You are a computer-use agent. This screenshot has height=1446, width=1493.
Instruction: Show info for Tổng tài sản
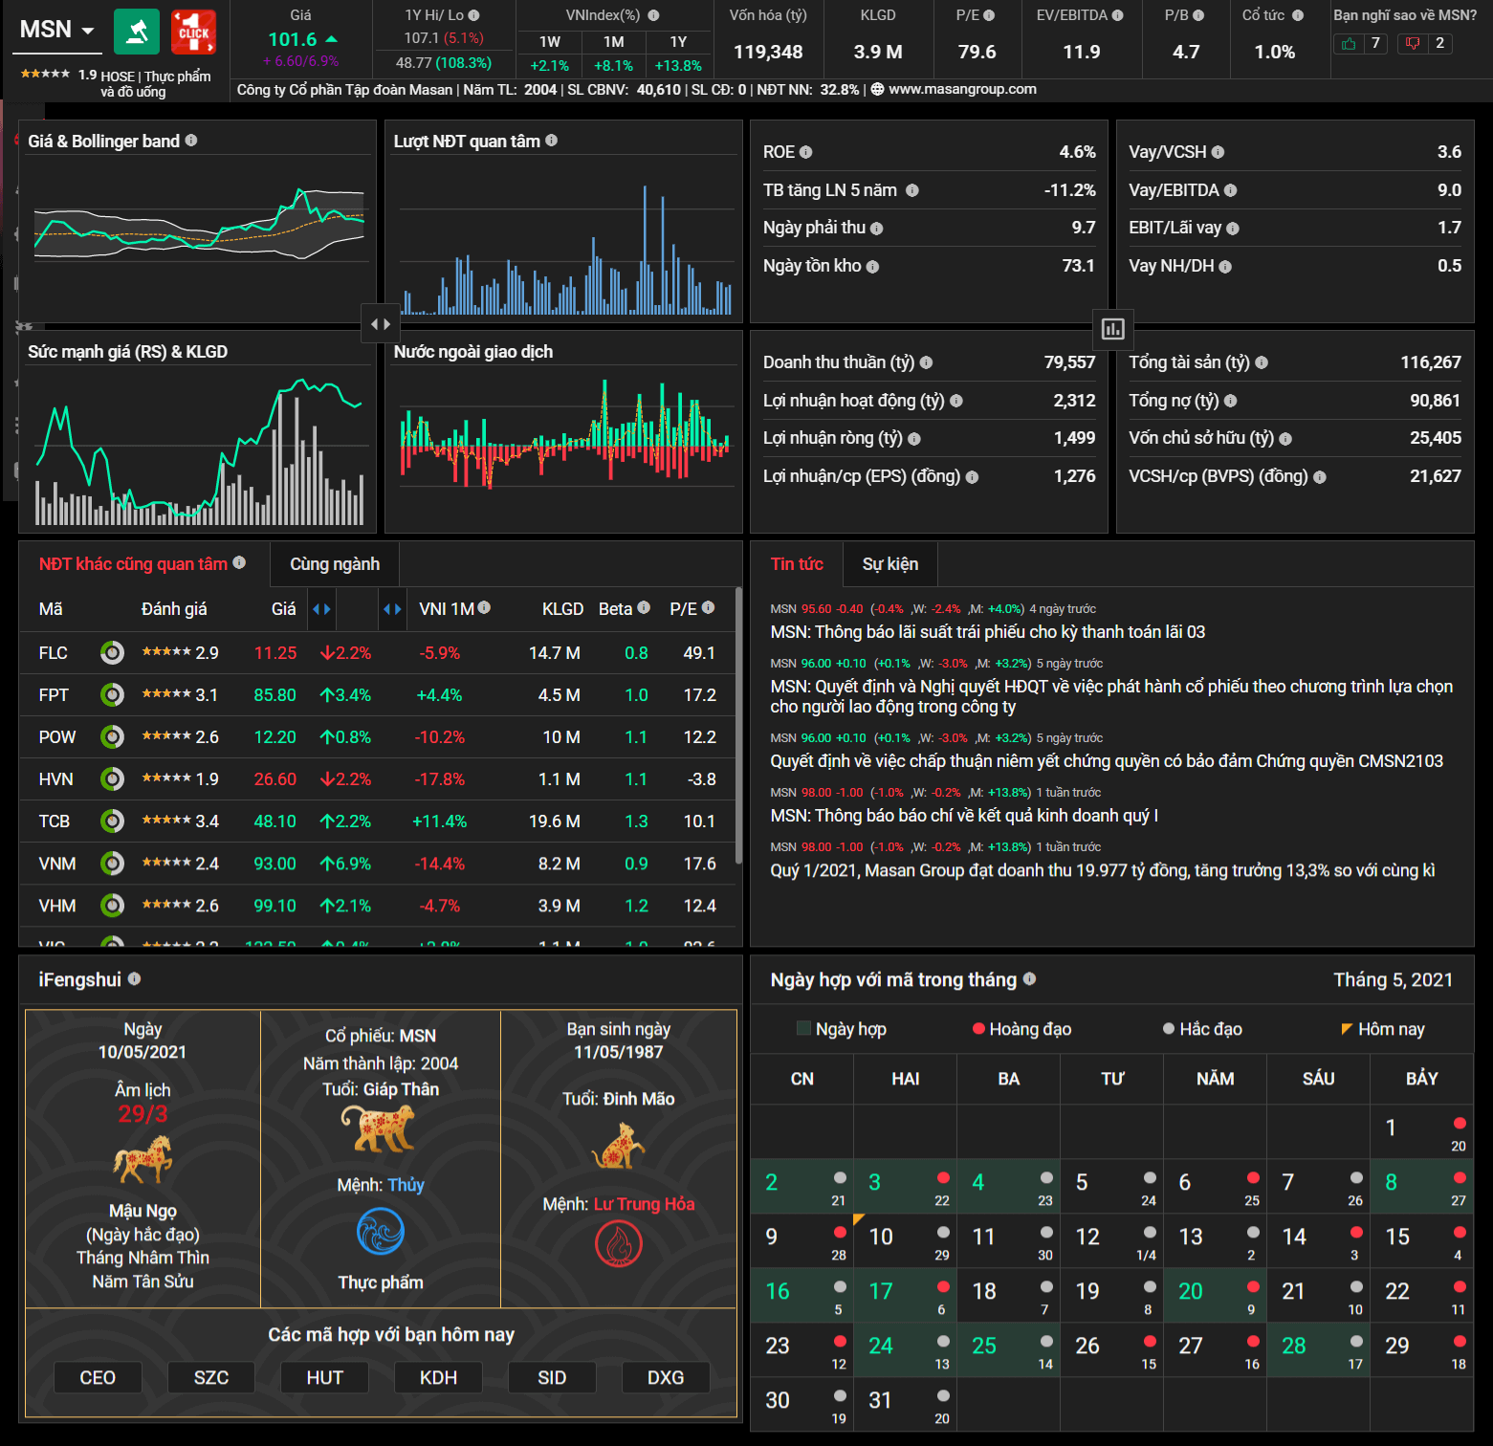pos(1262,362)
